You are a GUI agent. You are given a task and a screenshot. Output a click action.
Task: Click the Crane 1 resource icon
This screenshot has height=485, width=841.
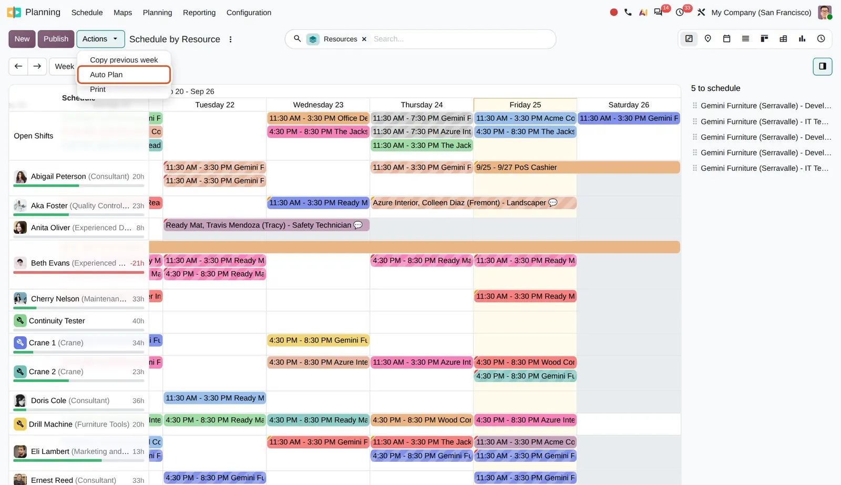point(20,343)
